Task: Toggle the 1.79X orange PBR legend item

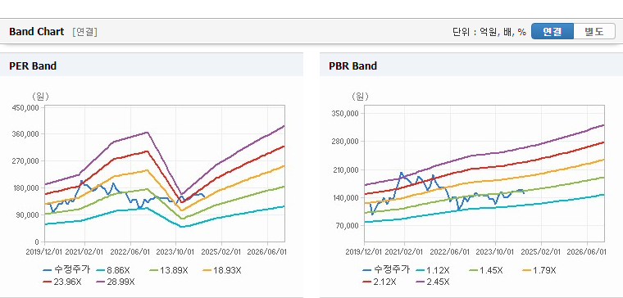Action: click(x=539, y=270)
